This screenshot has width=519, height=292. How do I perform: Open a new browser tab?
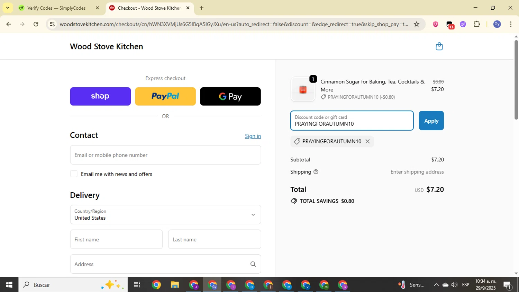tap(201, 8)
